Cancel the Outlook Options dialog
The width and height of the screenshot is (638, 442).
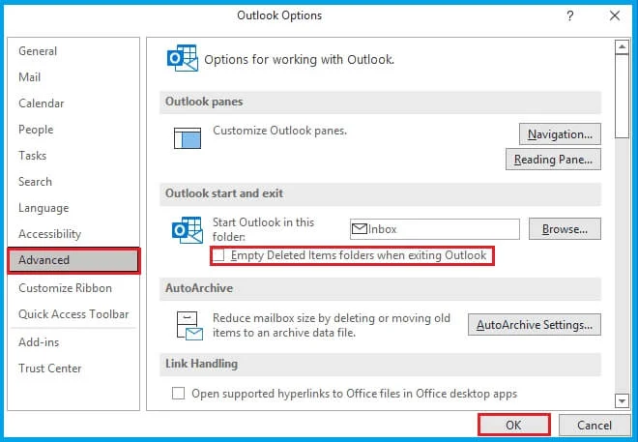click(x=594, y=426)
